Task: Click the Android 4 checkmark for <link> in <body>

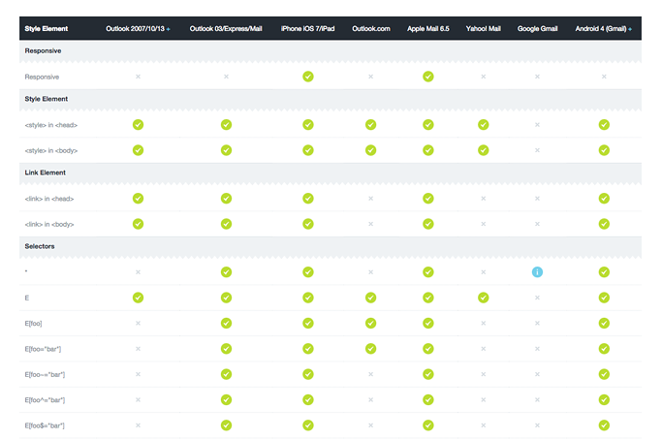Action: 604,224
